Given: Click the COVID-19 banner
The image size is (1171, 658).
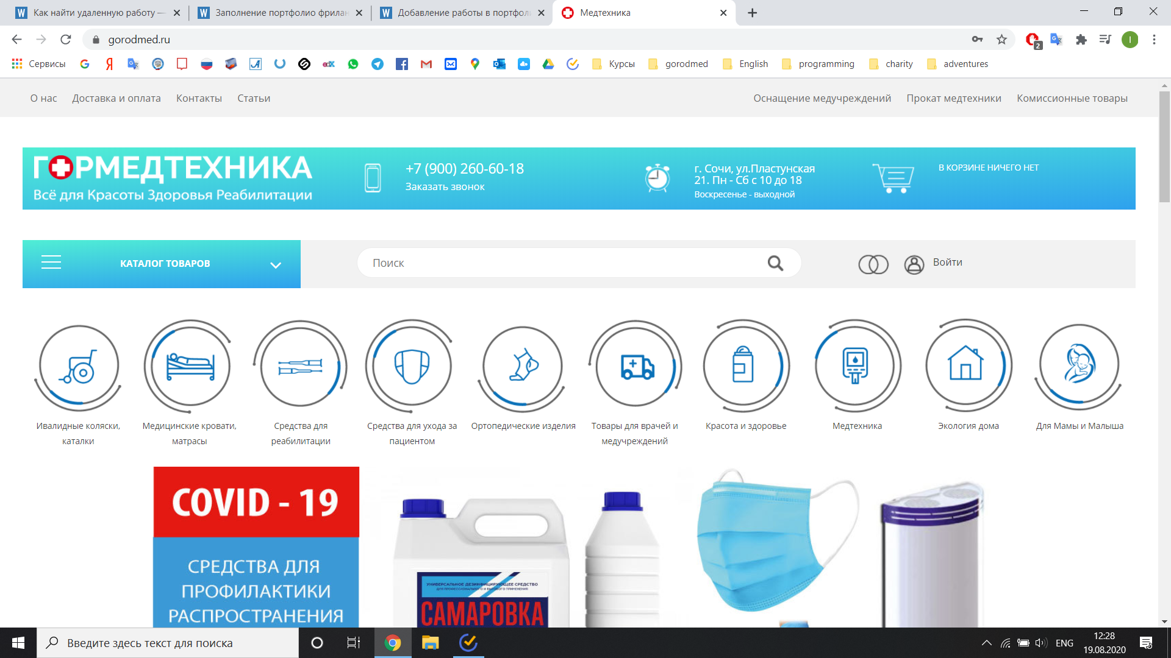Looking at the screenshot, I should (256, 547).
